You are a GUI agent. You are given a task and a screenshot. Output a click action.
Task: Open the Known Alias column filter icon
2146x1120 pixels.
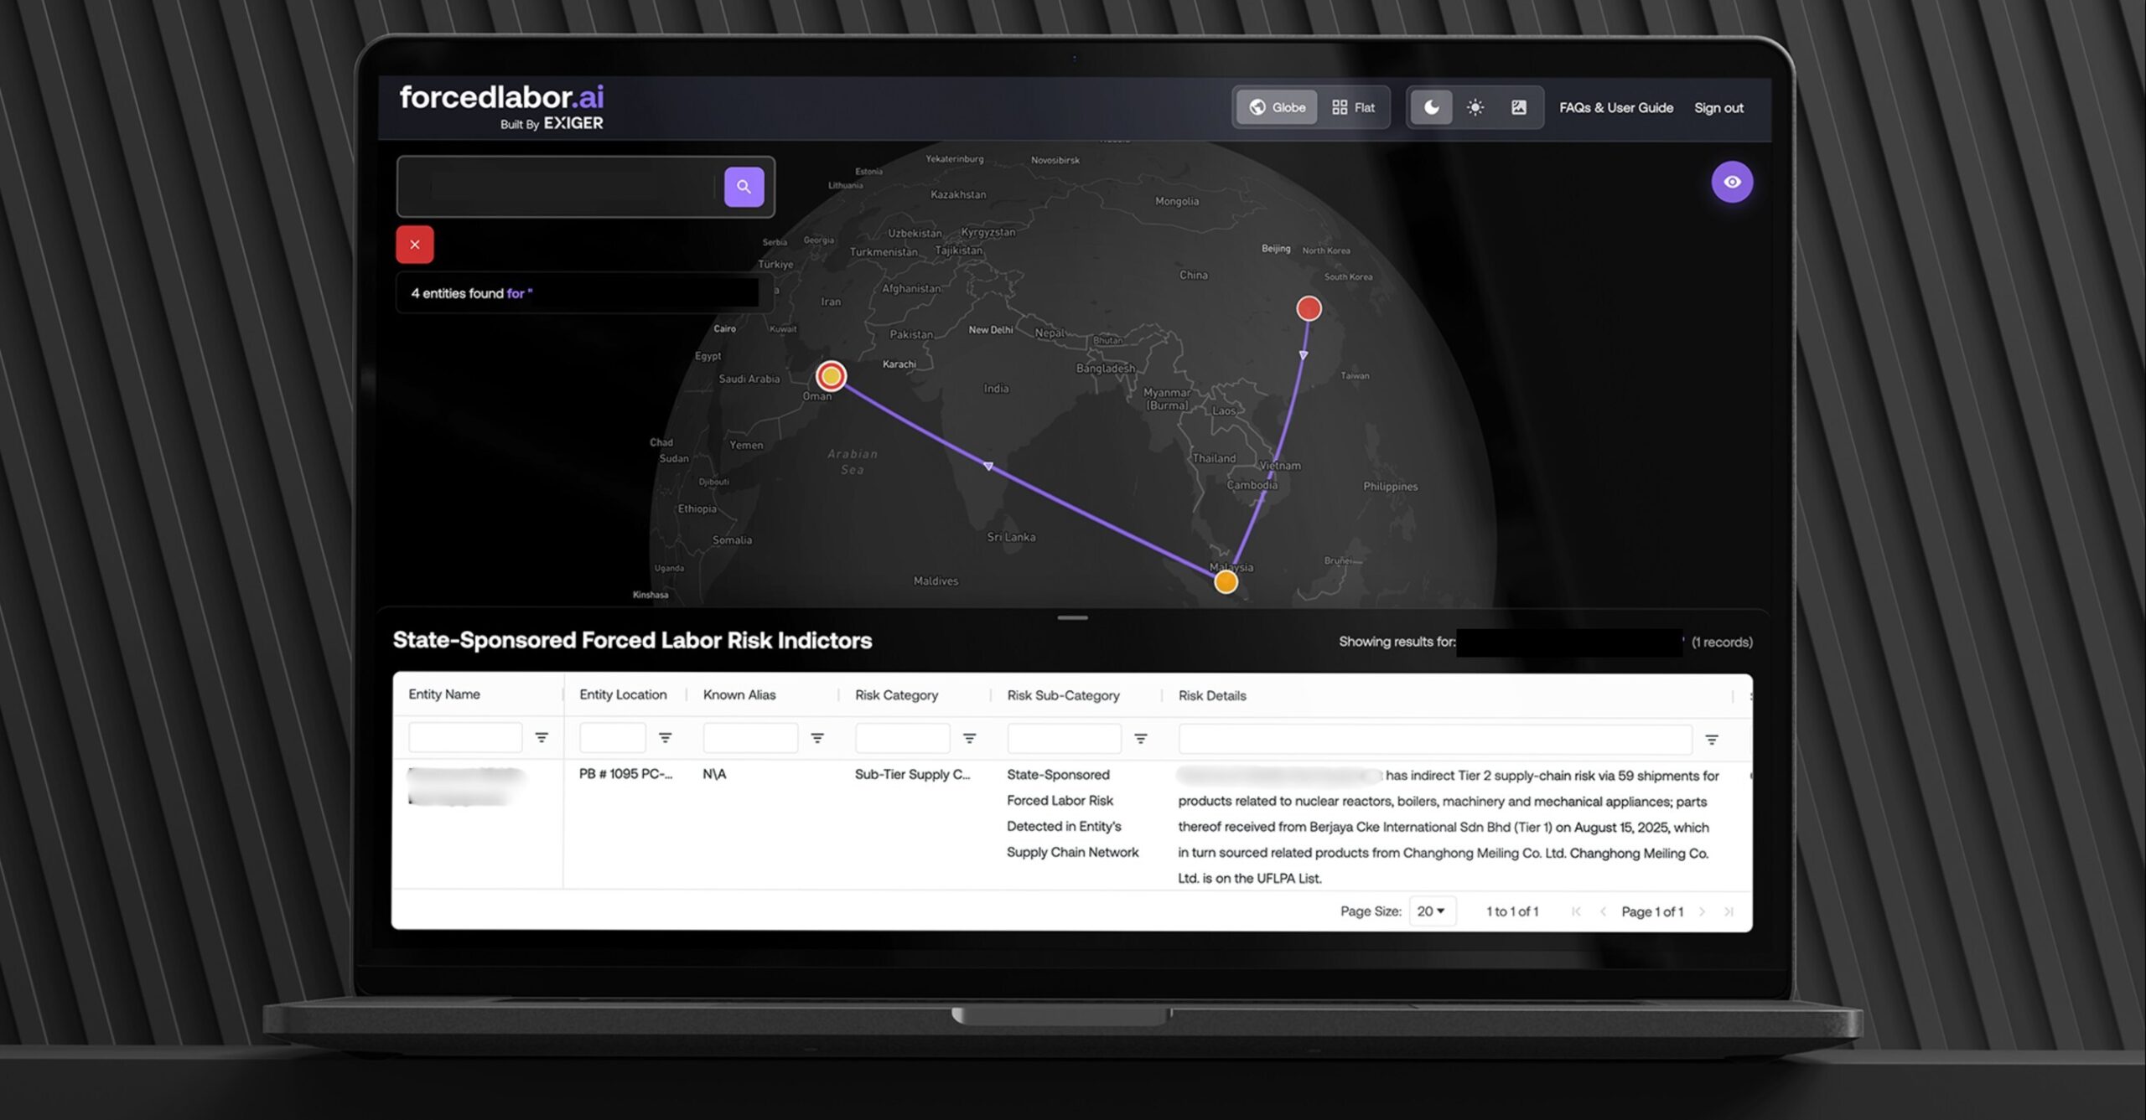(816, 738)
